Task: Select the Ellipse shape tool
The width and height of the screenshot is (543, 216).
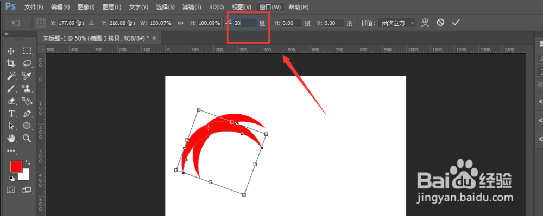Action: point(27,126)
